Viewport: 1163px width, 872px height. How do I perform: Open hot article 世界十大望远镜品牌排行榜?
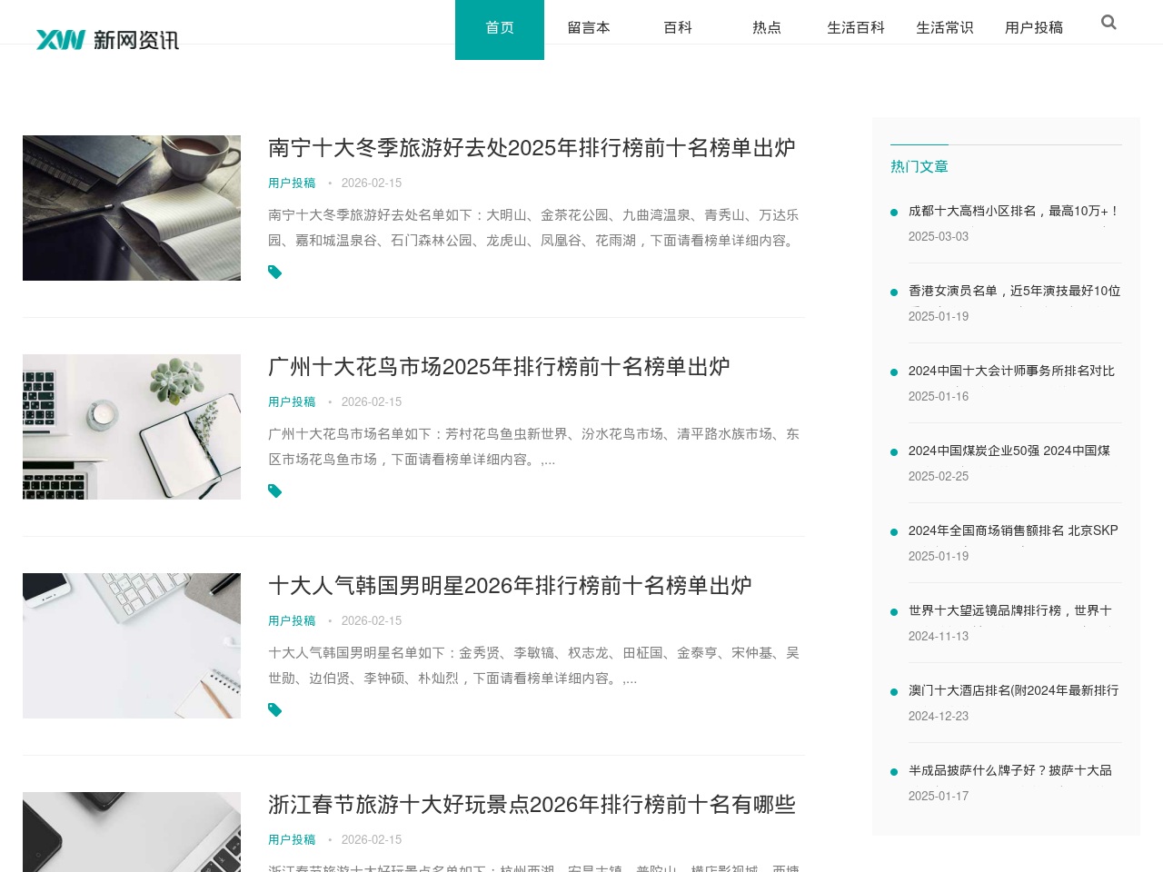click(x=1010, y=610)
